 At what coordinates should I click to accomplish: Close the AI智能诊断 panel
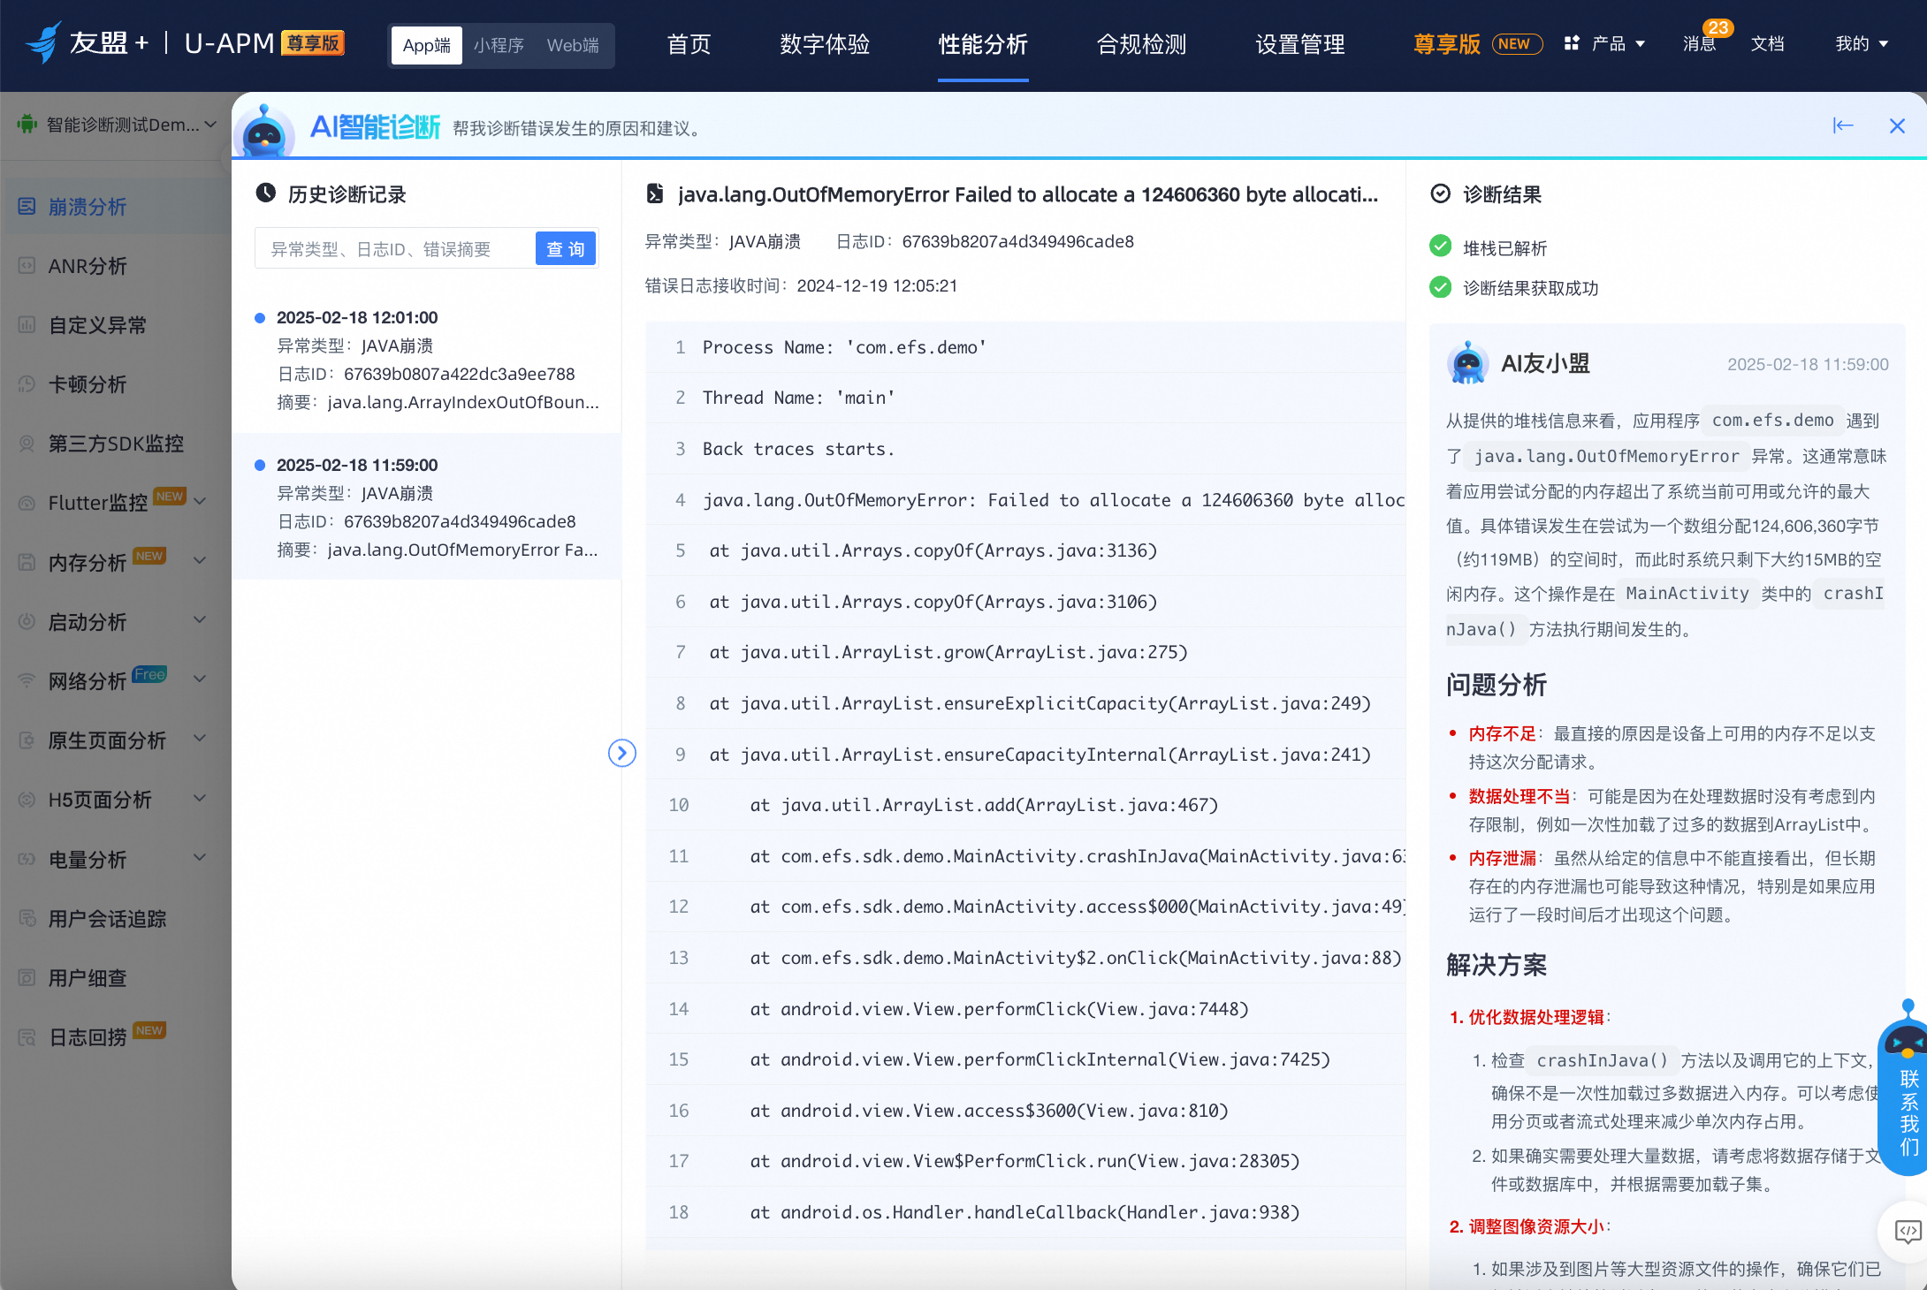(1897, 126)
